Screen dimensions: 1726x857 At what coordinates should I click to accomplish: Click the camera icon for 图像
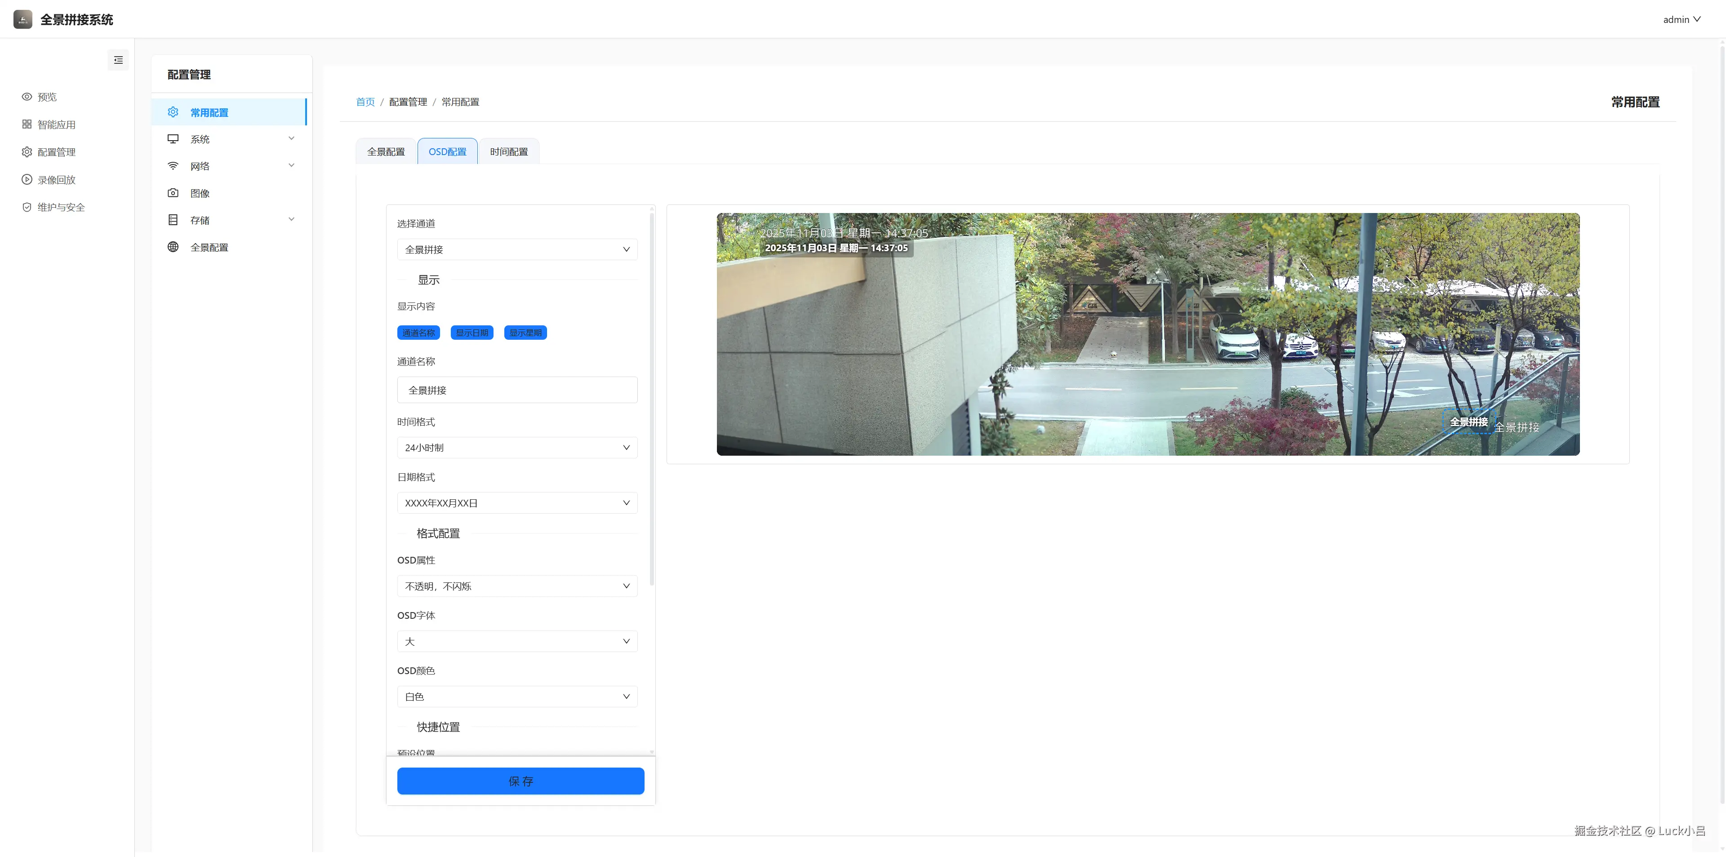(x=173, y=193)
